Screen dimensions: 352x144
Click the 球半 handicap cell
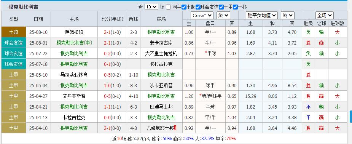(210, 85)
